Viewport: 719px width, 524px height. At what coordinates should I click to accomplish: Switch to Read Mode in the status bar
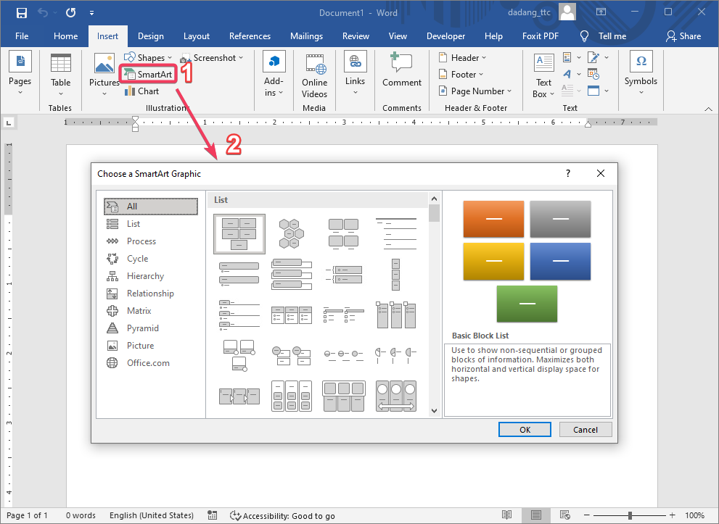click(x=506, y=515)
